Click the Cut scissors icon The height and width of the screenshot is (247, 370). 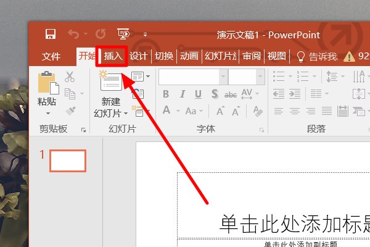(x=69, y=77)
